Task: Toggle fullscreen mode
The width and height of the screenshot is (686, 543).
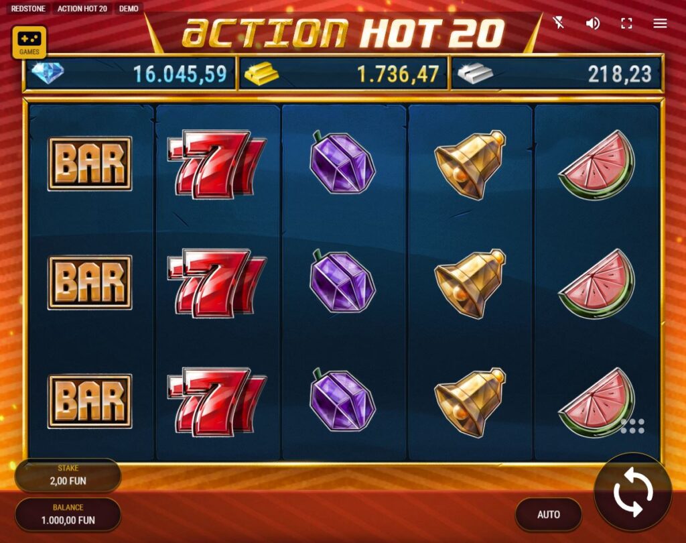Action: (x=626, y=23)
